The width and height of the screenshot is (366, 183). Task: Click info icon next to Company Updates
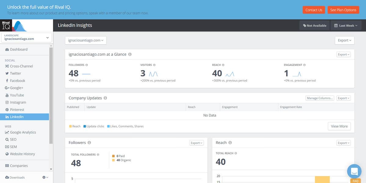pos(105,98)
